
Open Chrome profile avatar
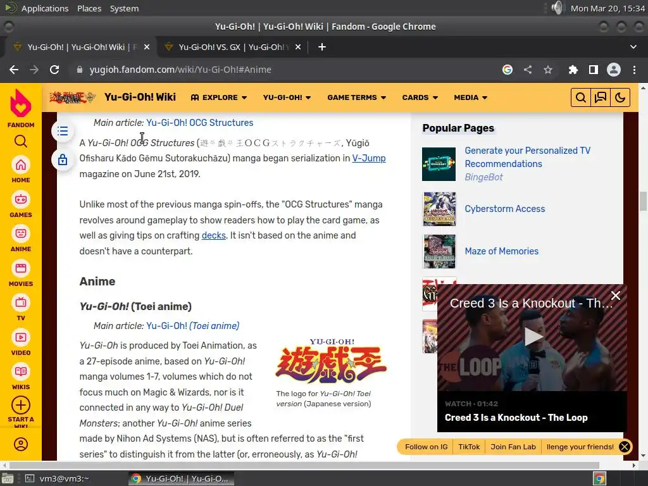pyautogui.click(x=614, y=70)
